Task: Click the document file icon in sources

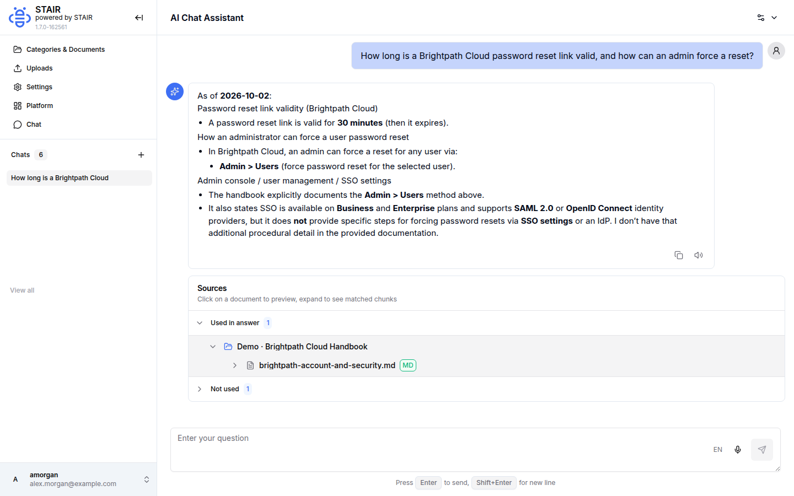Action: coord(250,365)
